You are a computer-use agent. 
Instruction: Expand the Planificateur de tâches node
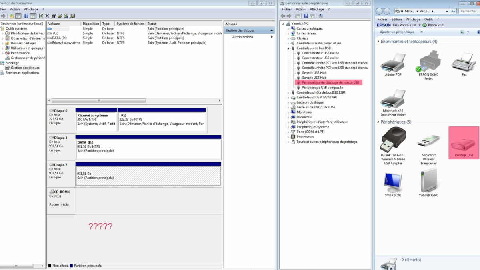(x=3, y=34)
